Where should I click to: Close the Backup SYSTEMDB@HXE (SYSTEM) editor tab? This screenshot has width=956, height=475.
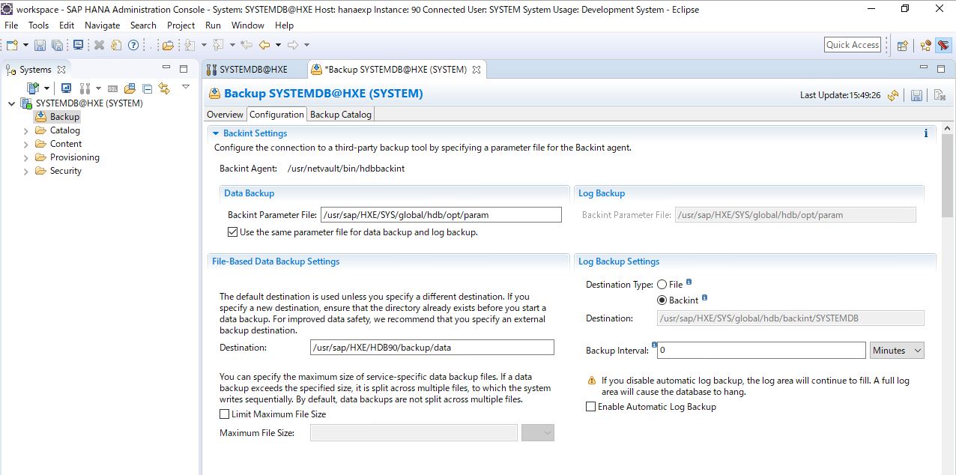click(476, 70)
